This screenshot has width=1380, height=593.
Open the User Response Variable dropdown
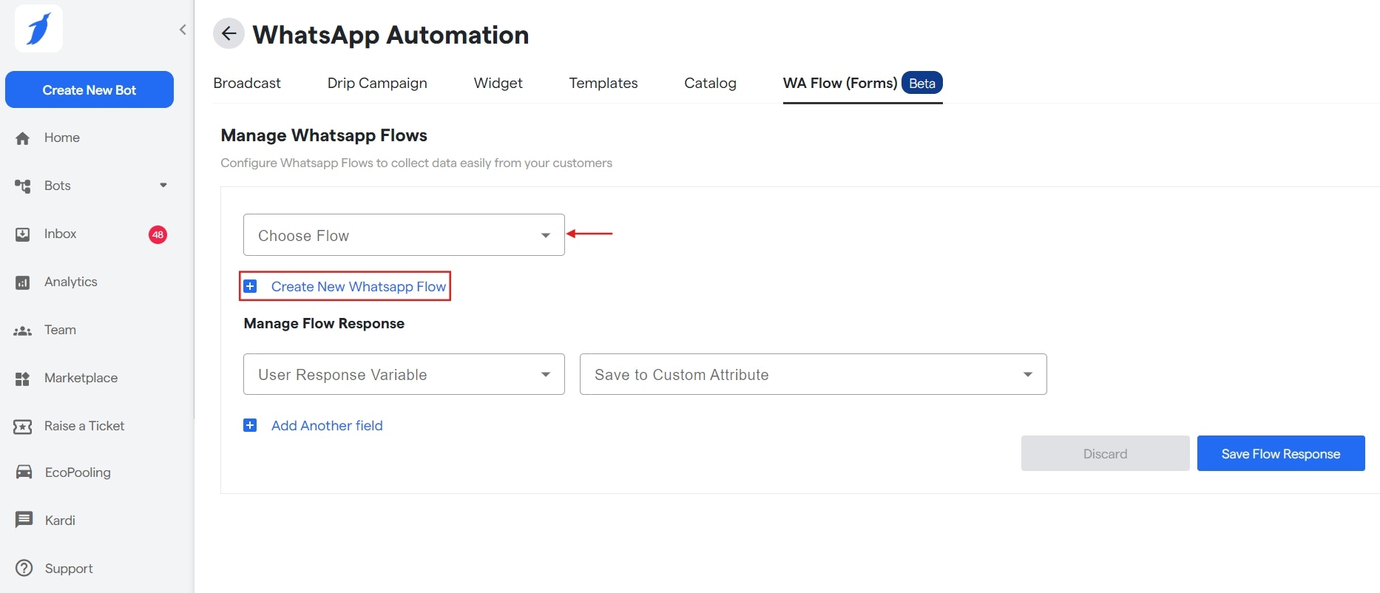(404, 374)
